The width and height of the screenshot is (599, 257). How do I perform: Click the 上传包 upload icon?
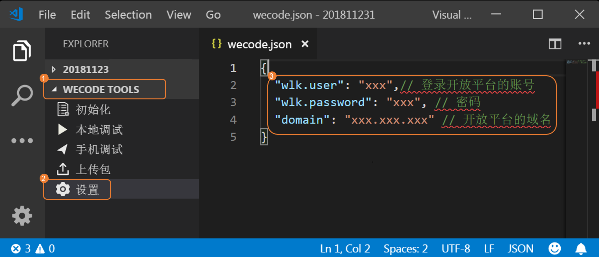(63, 169)
